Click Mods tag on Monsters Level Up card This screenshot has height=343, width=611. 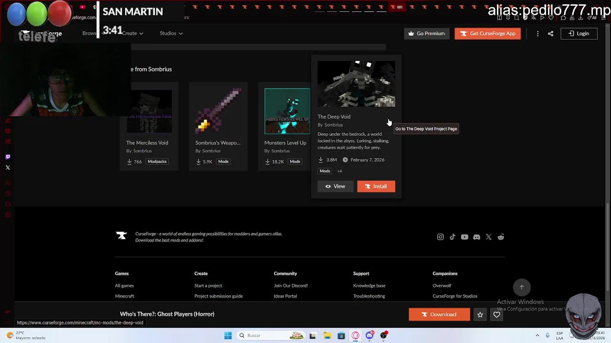point(295,161)
